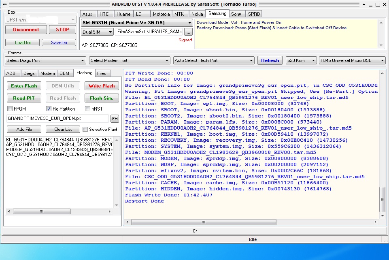The image size is (389, 260).
Task: Toggle the nRST checkbox
Action: 87,109
